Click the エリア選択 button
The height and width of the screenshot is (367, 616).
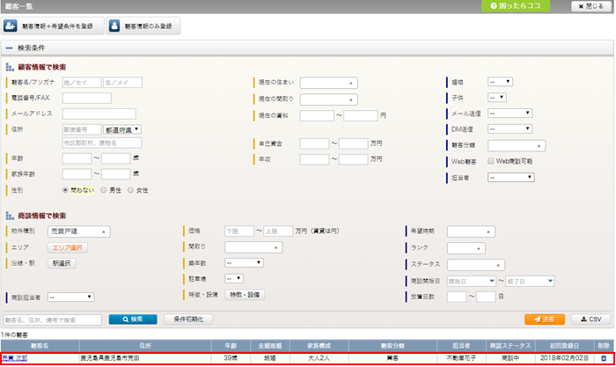point(68,247)
